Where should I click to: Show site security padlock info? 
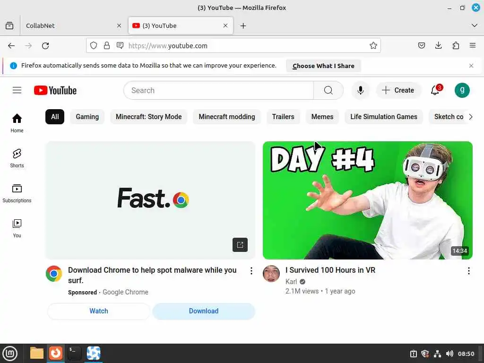pos(107,46)
